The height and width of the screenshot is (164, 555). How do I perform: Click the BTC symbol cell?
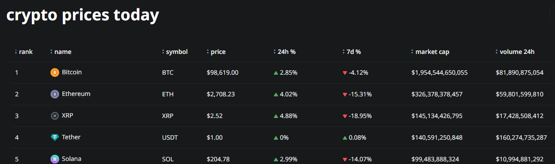(x=168, y=72)
